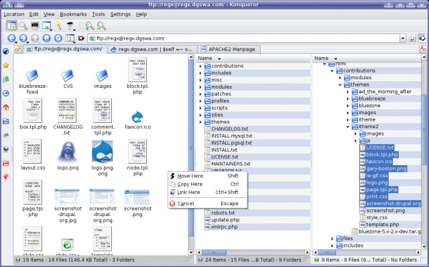Image resolution: width=429 pixels, height=267 pixels.
Task: Click the Find File magnifier toolbar icon
Action: click(x=23, y=25)
